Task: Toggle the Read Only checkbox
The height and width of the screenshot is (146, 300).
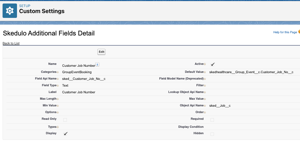Action: click(65, 120)
